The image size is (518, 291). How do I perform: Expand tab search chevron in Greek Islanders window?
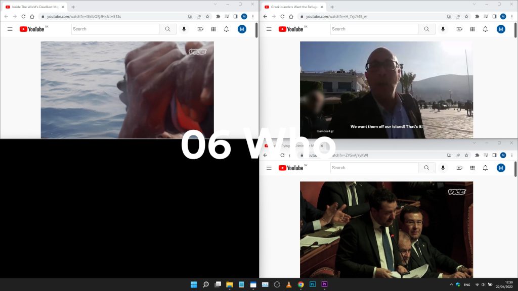coord(474,4)
